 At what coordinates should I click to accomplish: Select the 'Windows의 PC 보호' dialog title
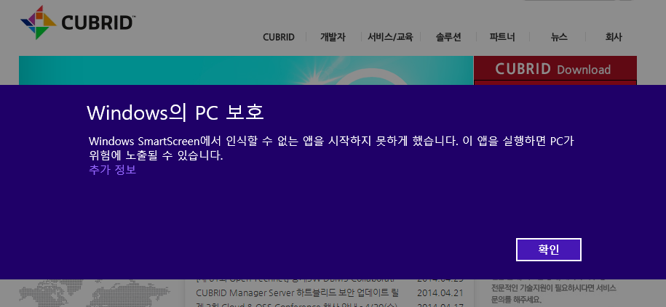(175, 112)
